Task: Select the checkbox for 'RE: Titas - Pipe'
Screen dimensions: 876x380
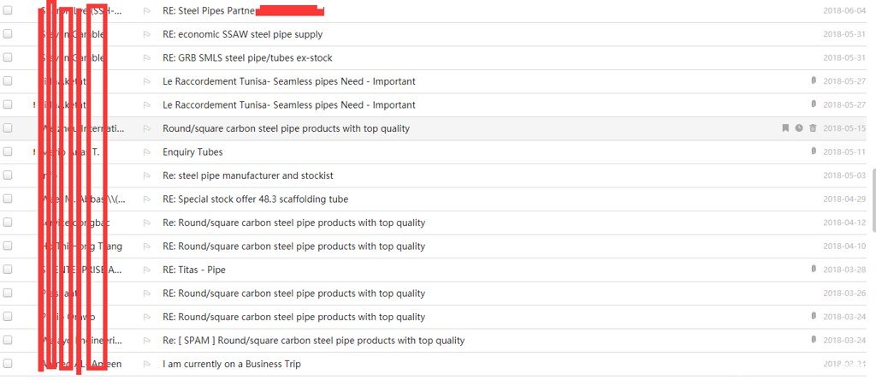Action: point(7,270)
